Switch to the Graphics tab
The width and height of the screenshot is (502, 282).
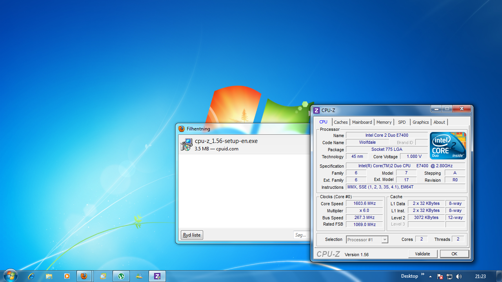[421, 122]
